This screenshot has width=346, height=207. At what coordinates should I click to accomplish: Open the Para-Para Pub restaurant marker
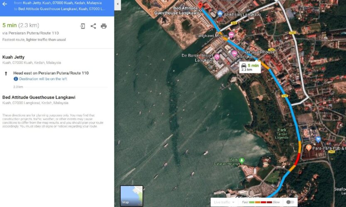(309, 147)
